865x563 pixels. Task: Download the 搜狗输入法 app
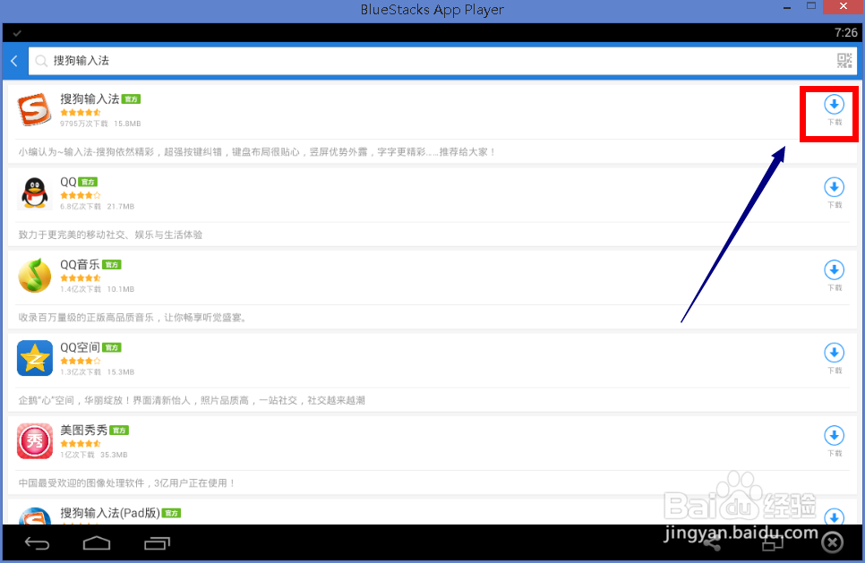tap(835, 110)
